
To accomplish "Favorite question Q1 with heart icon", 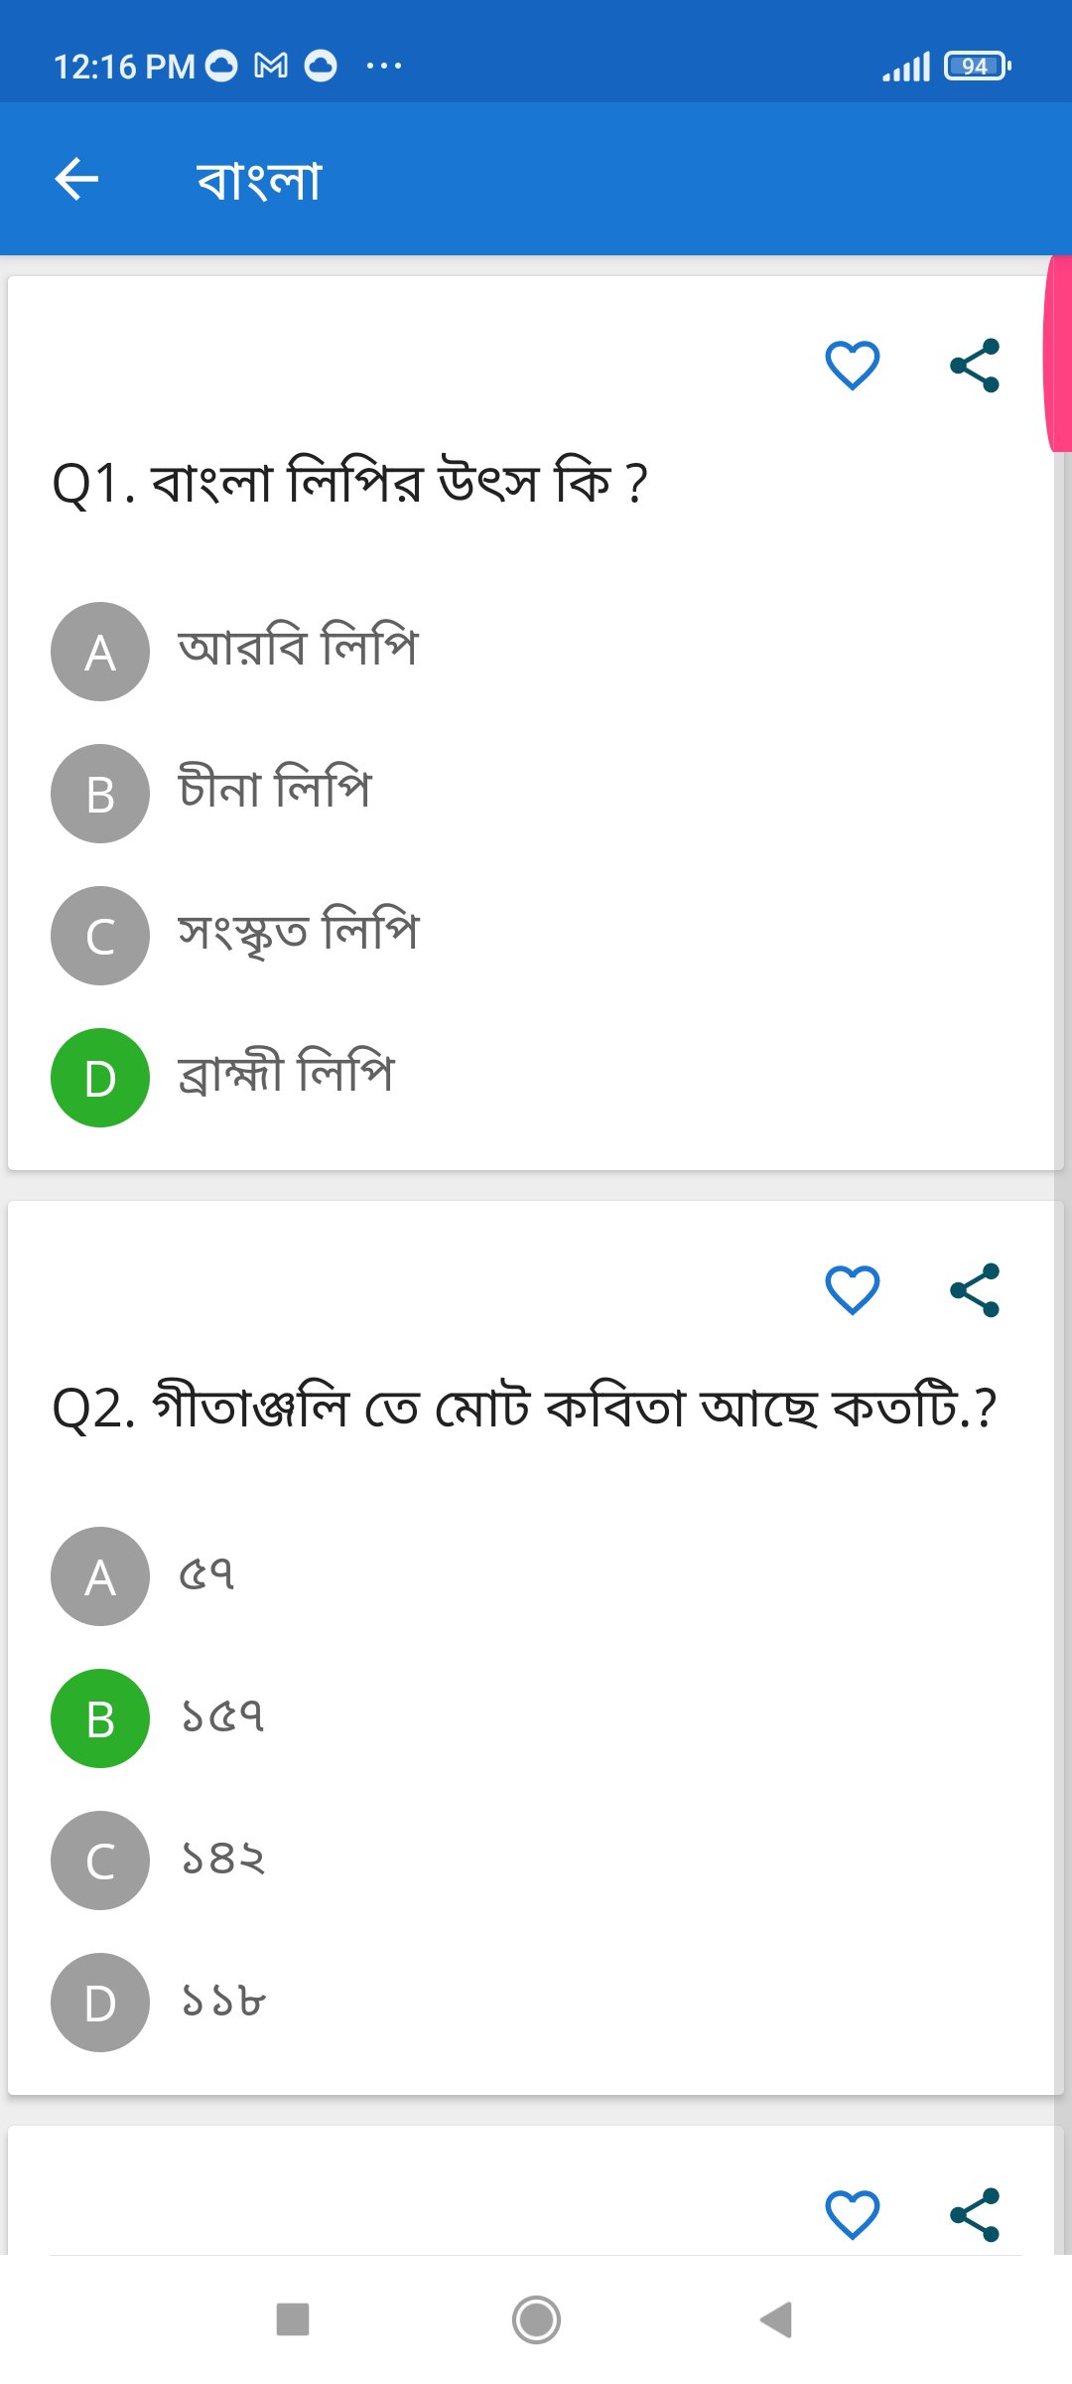I will click(x=853, y=366).
